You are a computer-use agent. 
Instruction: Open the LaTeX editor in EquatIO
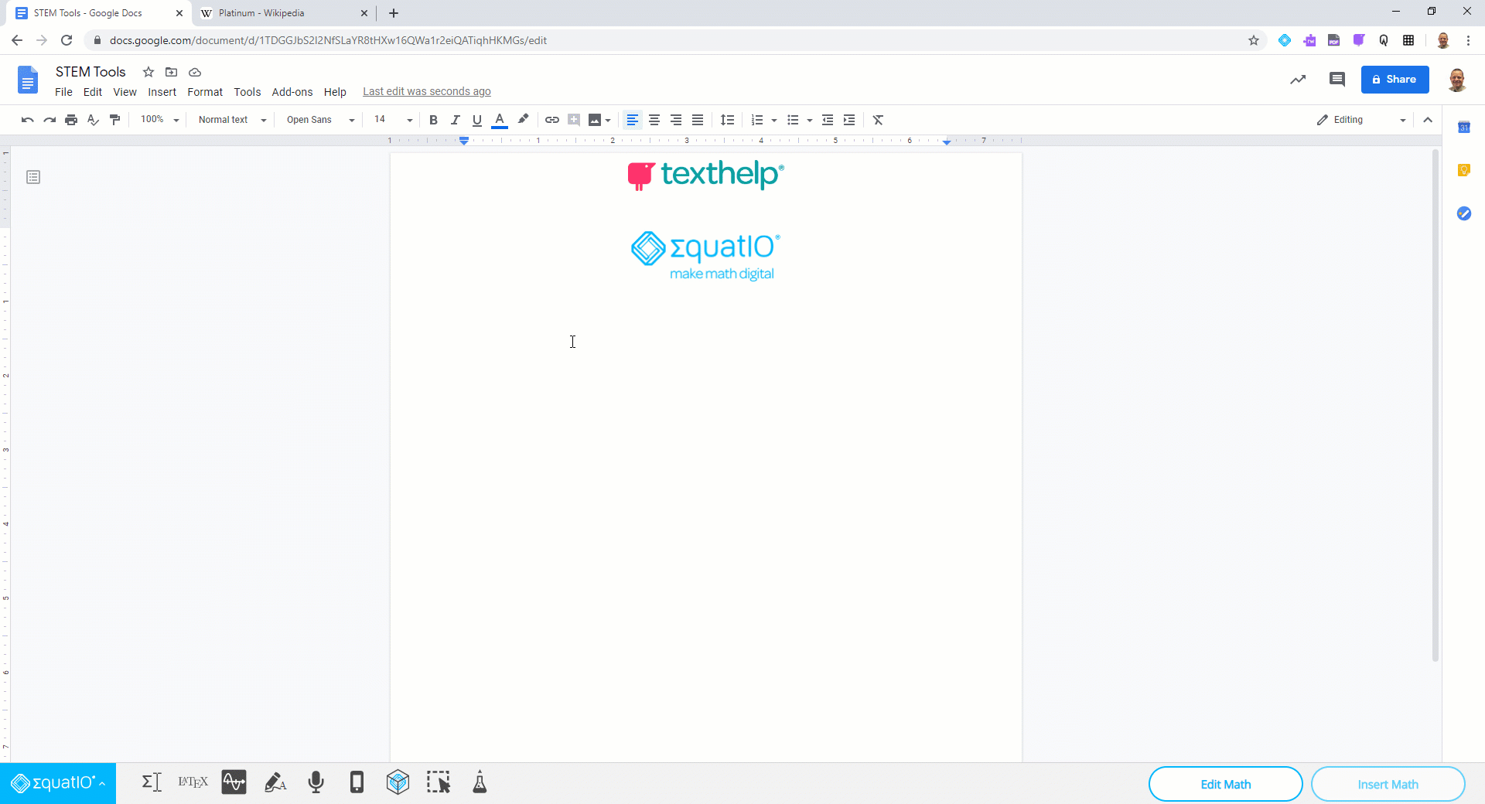193,782
